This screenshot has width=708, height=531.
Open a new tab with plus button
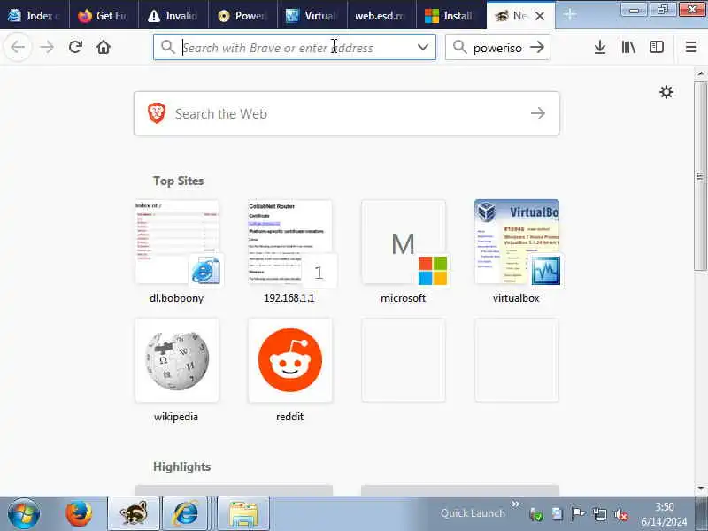coord(570,15)
